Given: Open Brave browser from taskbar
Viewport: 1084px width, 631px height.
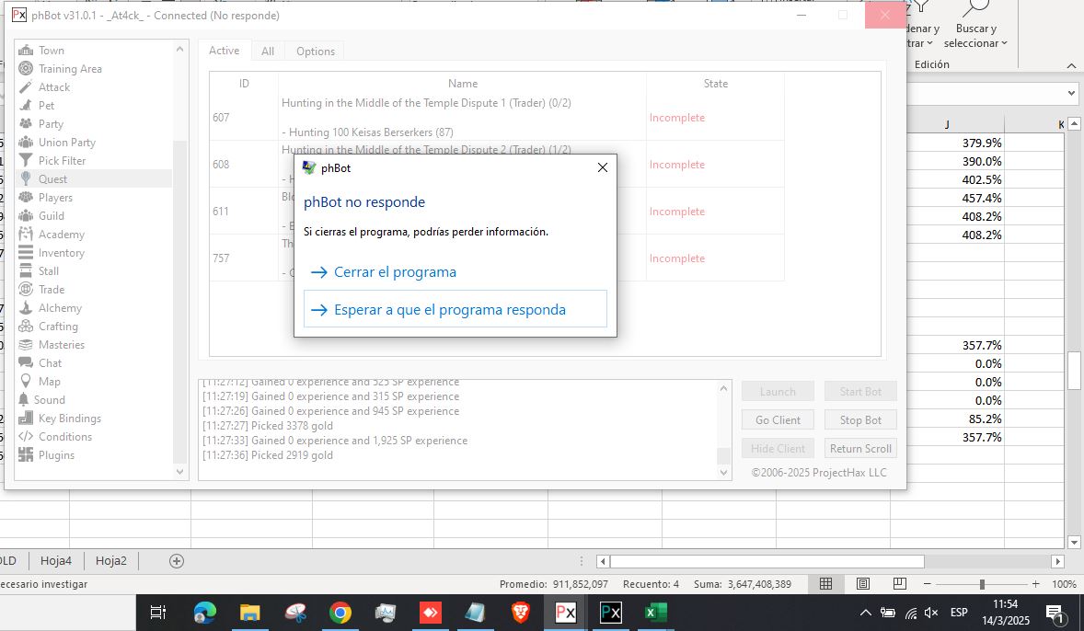Looking at the screenshot, I should 521,613.
